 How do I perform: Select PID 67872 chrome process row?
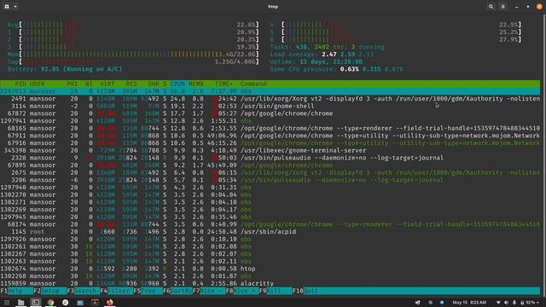coord(270,113)
